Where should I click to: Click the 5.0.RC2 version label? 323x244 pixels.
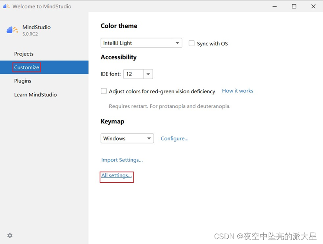pos(30,34)
